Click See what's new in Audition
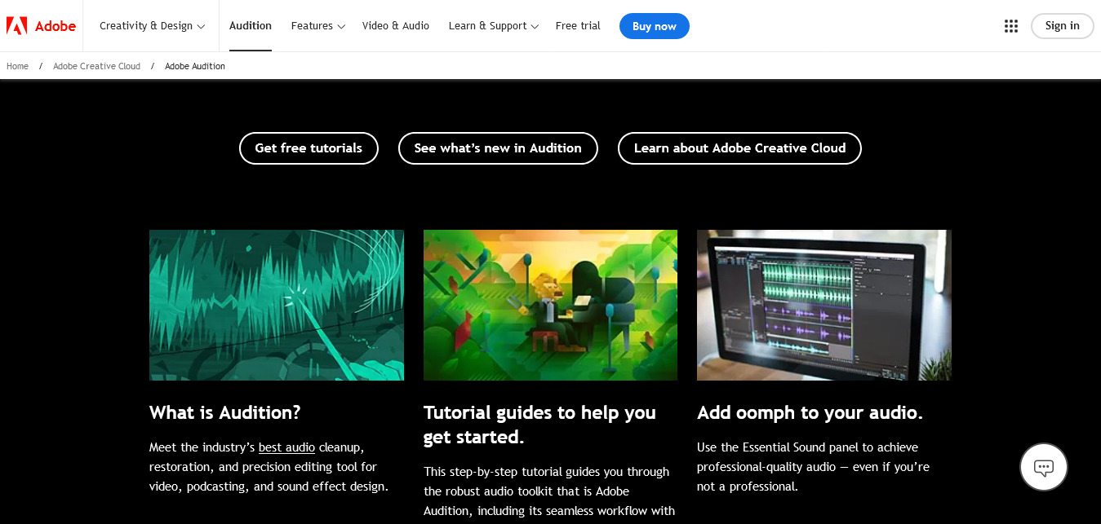Screen dimensions: 1101x524 pos(498,148)
